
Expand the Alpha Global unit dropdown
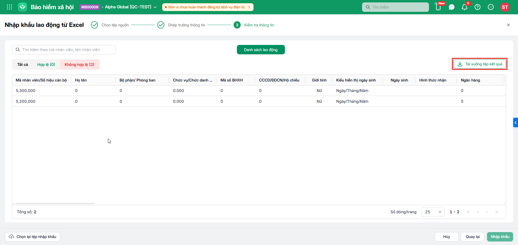click(x=155, y=7)
